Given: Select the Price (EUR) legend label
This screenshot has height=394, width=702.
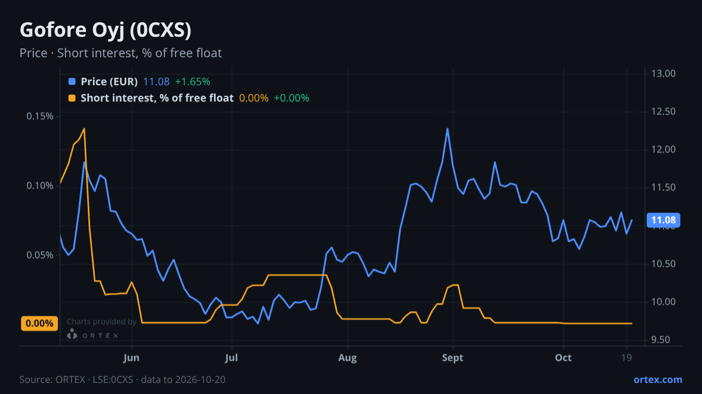Looking at the screenshot, I should [109, 82].
